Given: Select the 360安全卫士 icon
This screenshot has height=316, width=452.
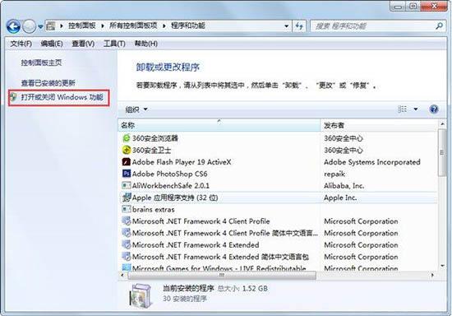Looking at the screenshot, I should tap(127, 150).
